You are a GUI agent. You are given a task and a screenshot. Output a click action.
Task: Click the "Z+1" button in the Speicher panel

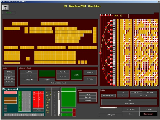pyautogui.click(x=123, y=96)
